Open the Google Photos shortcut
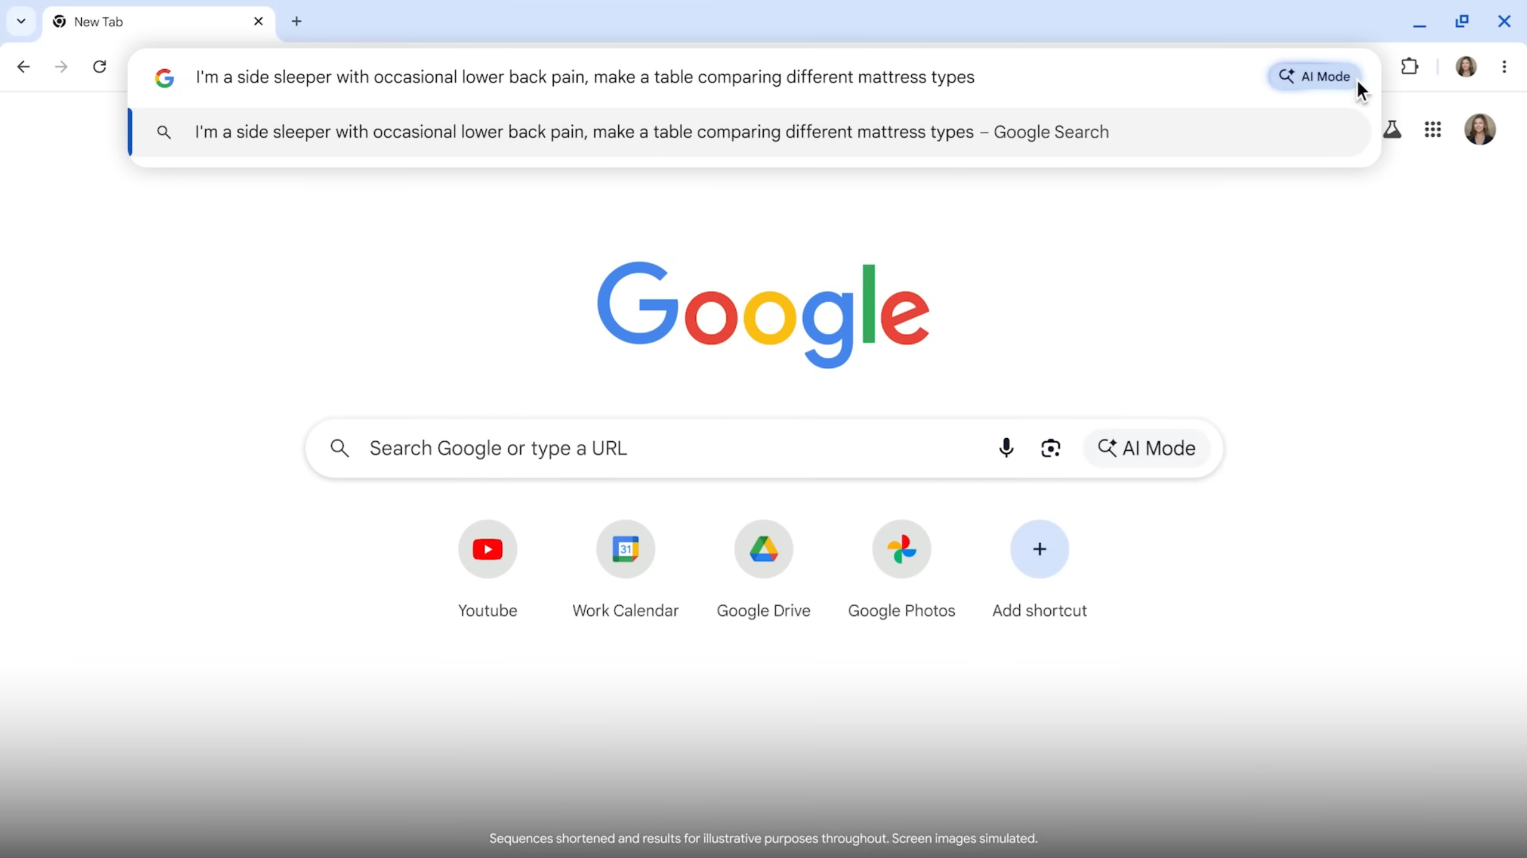The height and width of the screenshot is (858, 1527). (901, 549)
